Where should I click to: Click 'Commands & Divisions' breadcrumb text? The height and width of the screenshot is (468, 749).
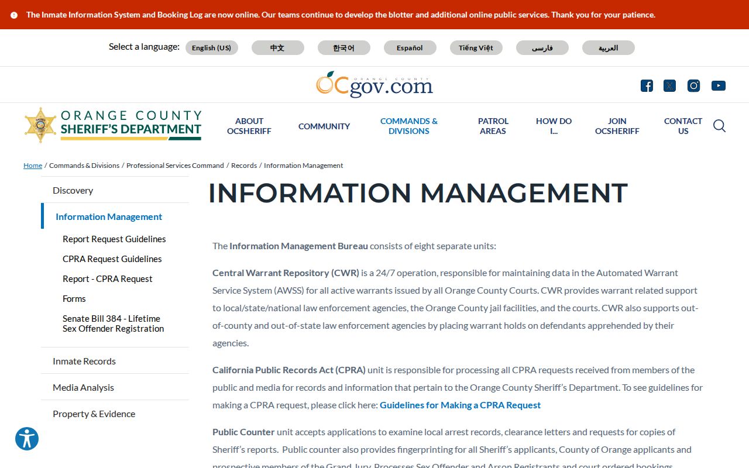pos(84,166)
